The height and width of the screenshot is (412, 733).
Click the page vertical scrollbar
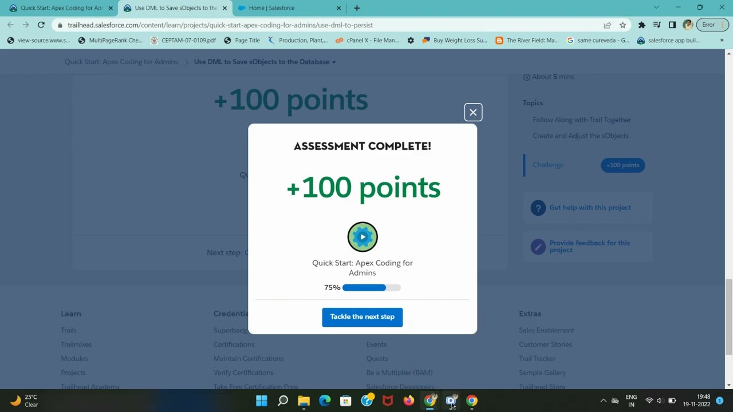click(728, 316)
